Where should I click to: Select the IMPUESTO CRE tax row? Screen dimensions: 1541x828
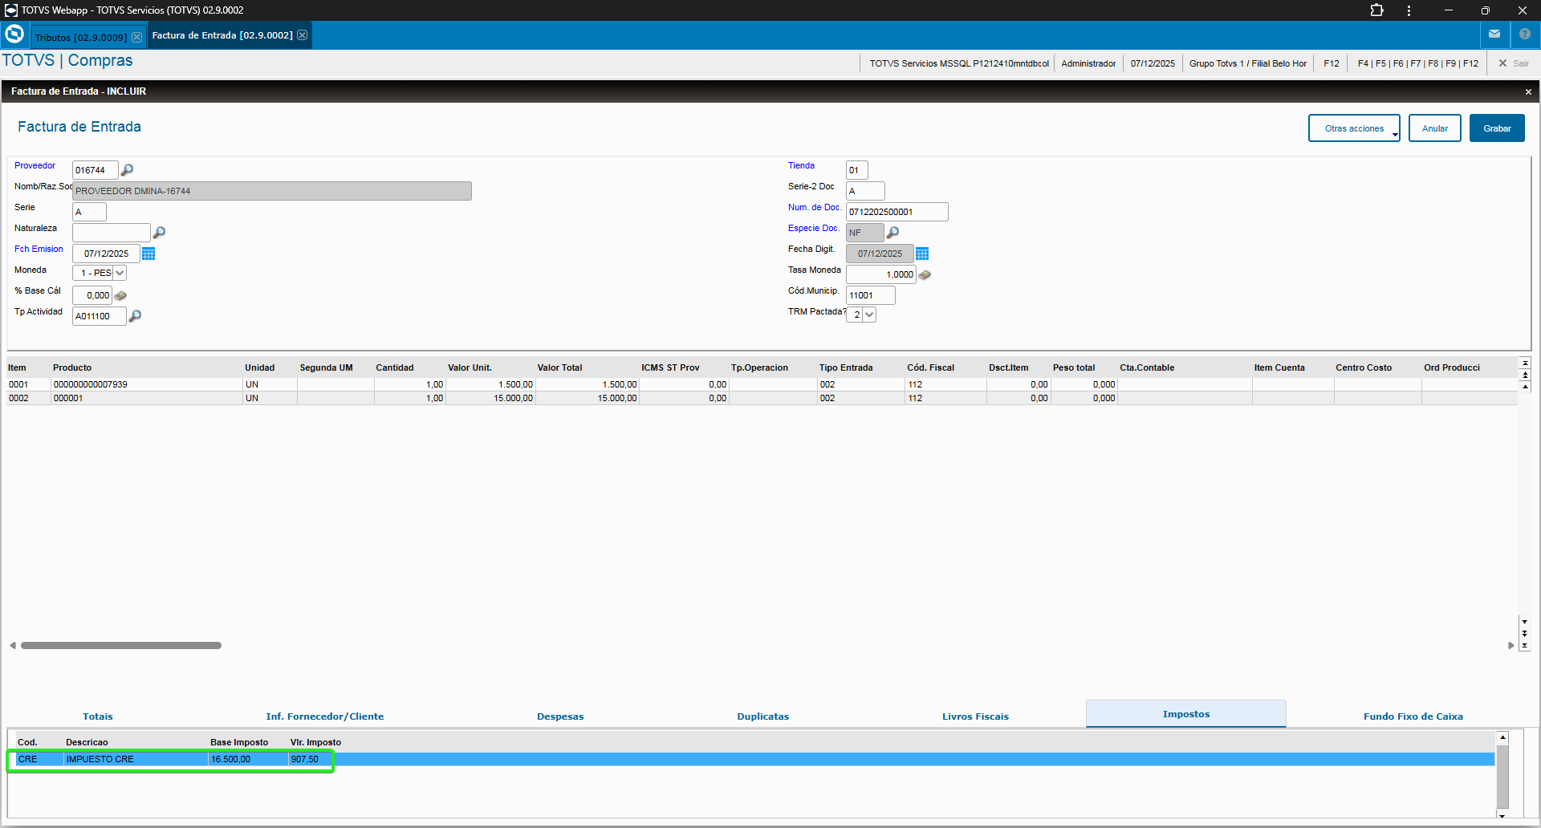754,759
